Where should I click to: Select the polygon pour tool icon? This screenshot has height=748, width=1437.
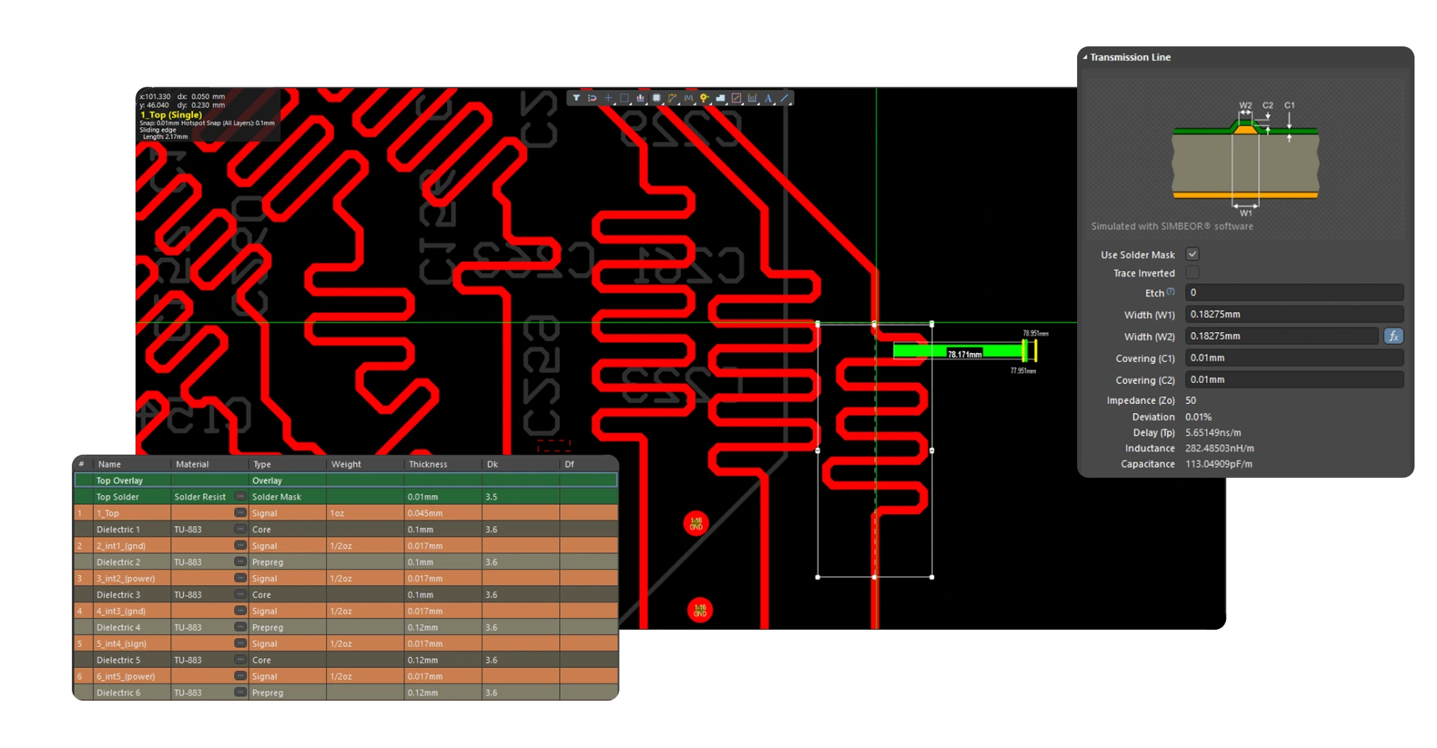point(720,98)
